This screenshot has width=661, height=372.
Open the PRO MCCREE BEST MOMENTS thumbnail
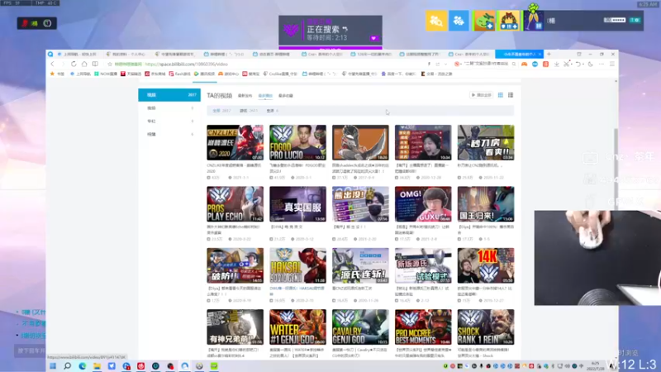pyautogui.click(x=423, y=327)
